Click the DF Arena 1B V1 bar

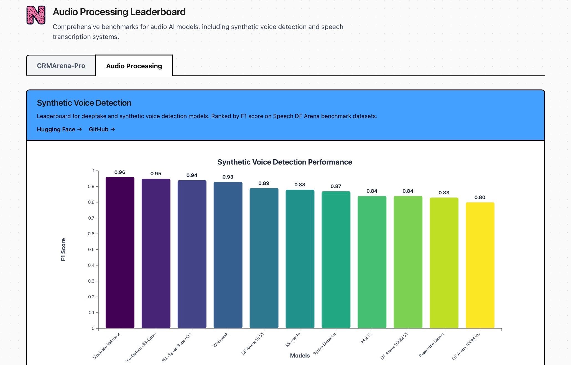click(264, 258)
